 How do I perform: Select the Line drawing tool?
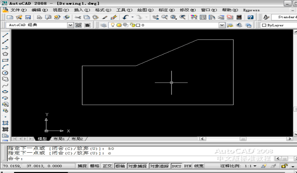(5, 35)
